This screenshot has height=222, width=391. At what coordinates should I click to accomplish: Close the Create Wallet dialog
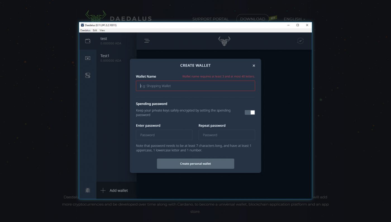[x=254, y=66]
